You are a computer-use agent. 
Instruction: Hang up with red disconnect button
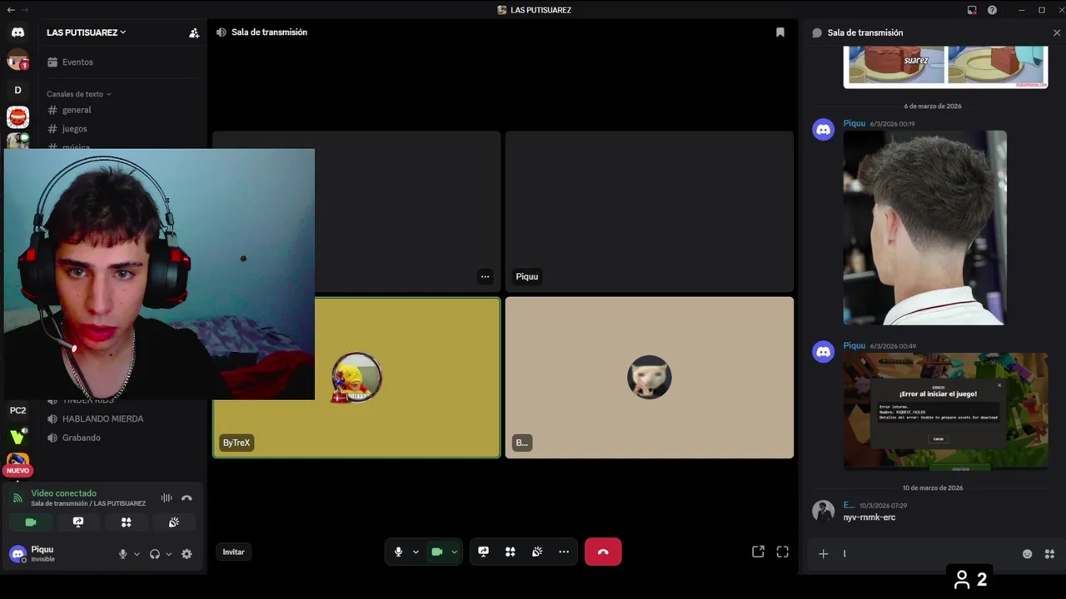pyautogui.click(x=603, y=552)
